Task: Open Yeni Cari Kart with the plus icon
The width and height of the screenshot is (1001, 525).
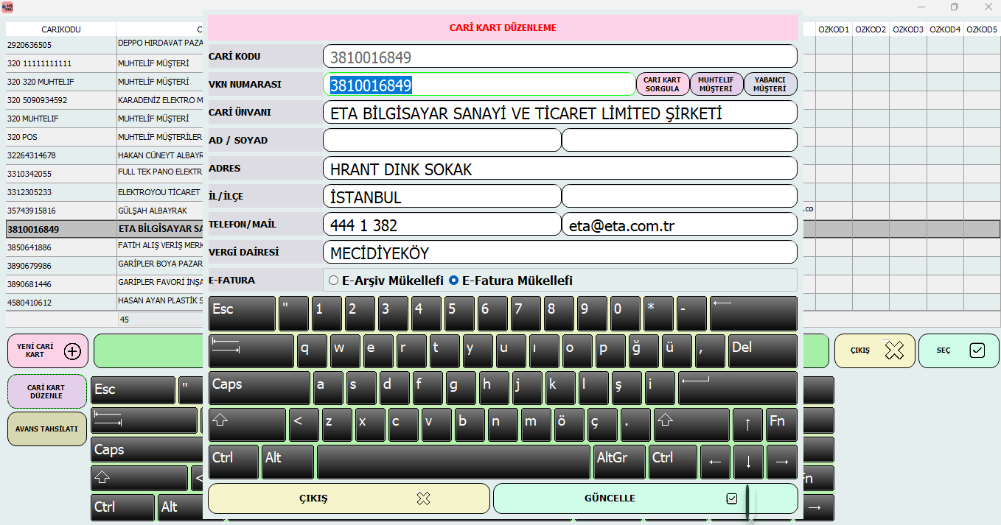Action: (x=48, y=350)
